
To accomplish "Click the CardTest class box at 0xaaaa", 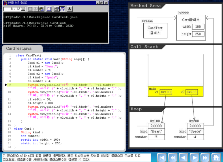I will pos(155,31).
